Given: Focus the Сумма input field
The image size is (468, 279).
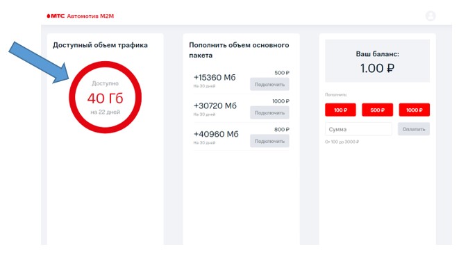Looking at the screenshot, I should coord(358,129).
